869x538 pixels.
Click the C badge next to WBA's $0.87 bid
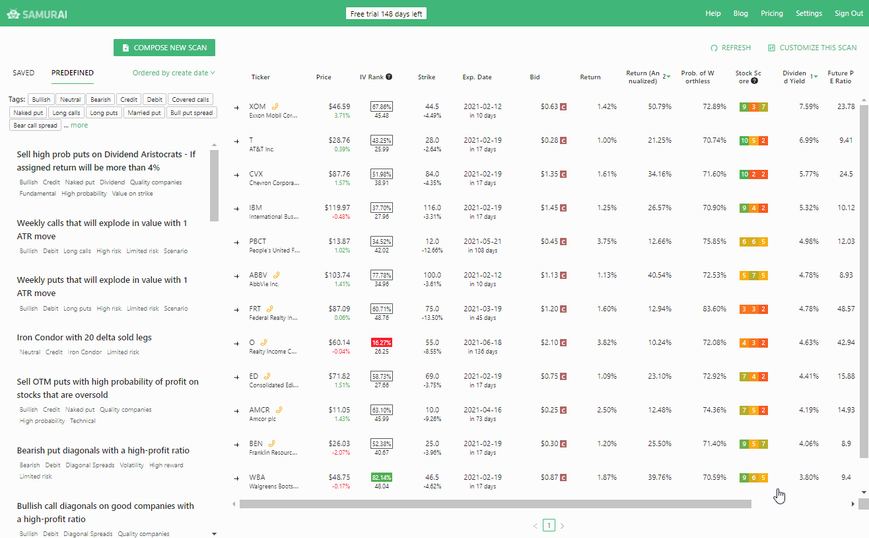[x=564, y=478]
